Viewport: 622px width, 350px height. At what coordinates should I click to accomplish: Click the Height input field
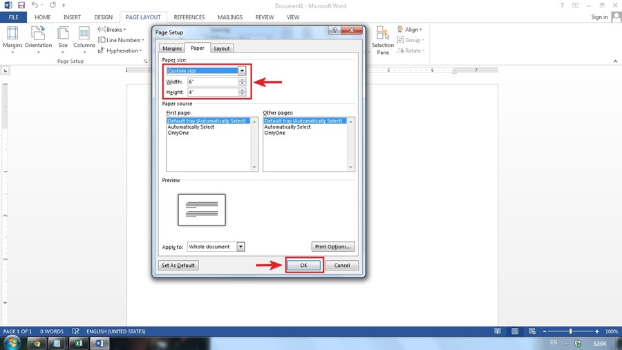click(213, 92)
